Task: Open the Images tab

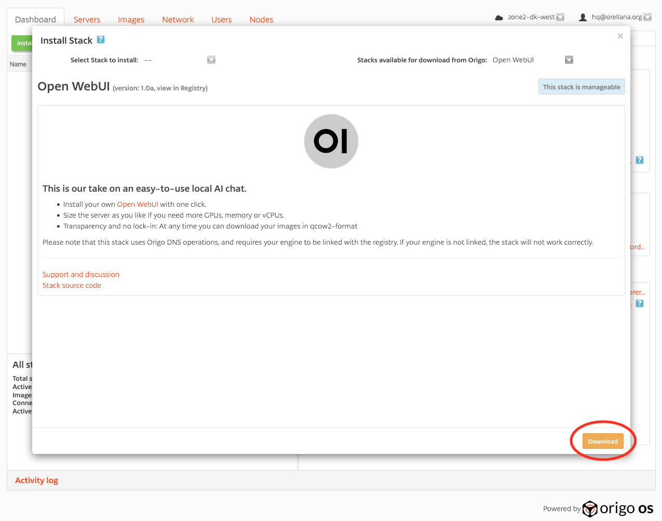Action: (131, 20)
